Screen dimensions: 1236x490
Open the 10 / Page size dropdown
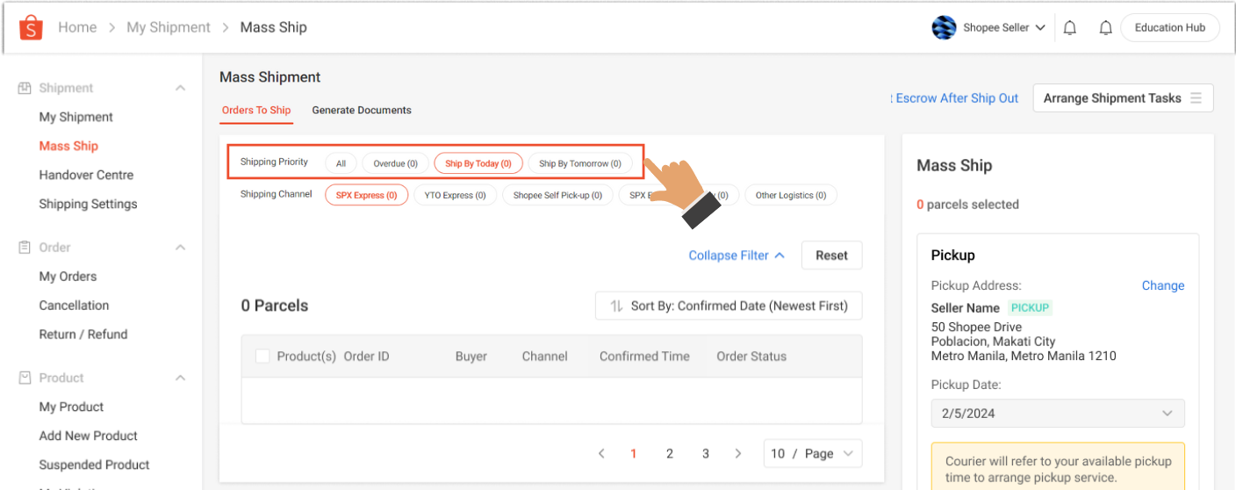(x=812, y=454)
